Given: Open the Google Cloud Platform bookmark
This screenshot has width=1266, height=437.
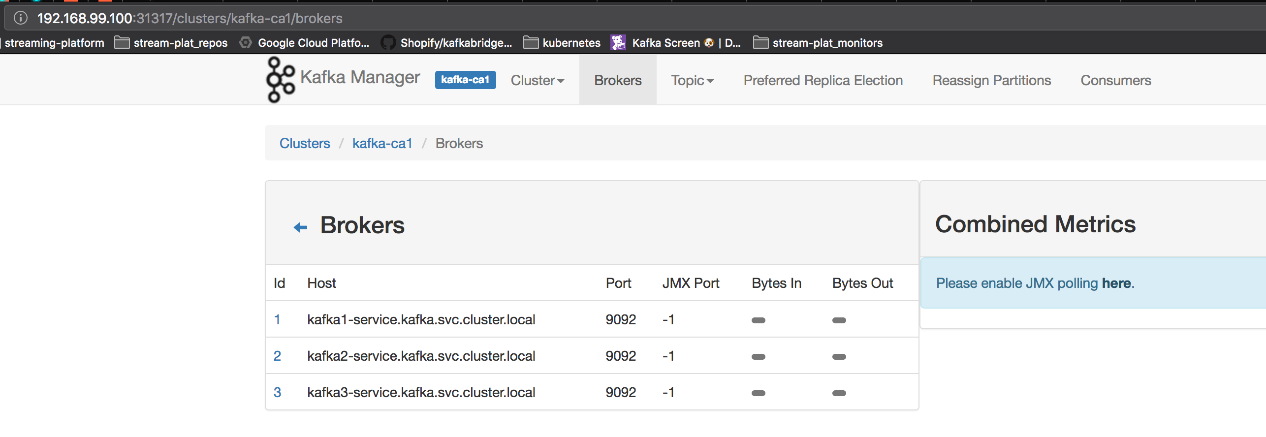Looking at the screenshot, I should pyautogui.click(x=304, y=43).
